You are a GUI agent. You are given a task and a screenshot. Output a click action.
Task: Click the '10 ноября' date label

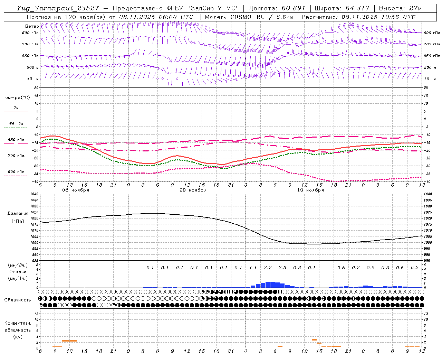point(310,190)
